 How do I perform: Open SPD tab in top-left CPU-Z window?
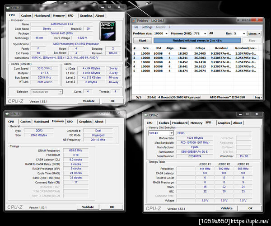70,15
